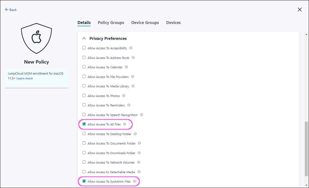309x188 pixels.
Task: Click info icon next to All Files
Action: [x=124, y=124]
